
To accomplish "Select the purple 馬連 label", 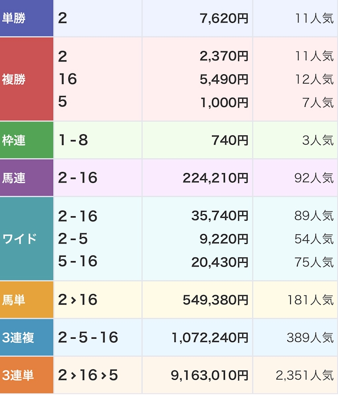I will tap(14, 178).
